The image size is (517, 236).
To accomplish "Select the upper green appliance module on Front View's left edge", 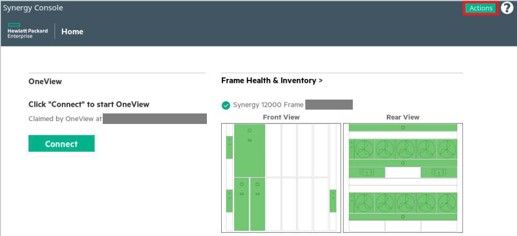I will (229, 147).
